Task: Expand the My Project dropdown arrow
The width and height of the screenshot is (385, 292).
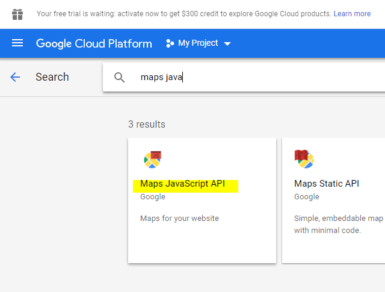Action: 227,44
